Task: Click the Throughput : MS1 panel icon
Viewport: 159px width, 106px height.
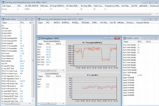Action: point(39,38)
